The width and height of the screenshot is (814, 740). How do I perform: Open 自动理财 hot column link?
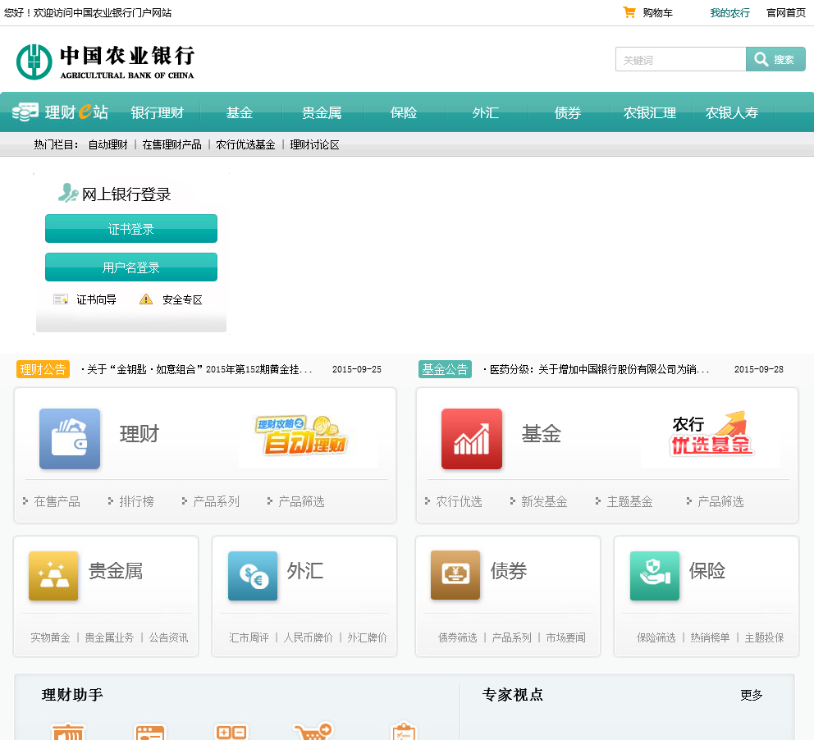[x=107, y=144]
